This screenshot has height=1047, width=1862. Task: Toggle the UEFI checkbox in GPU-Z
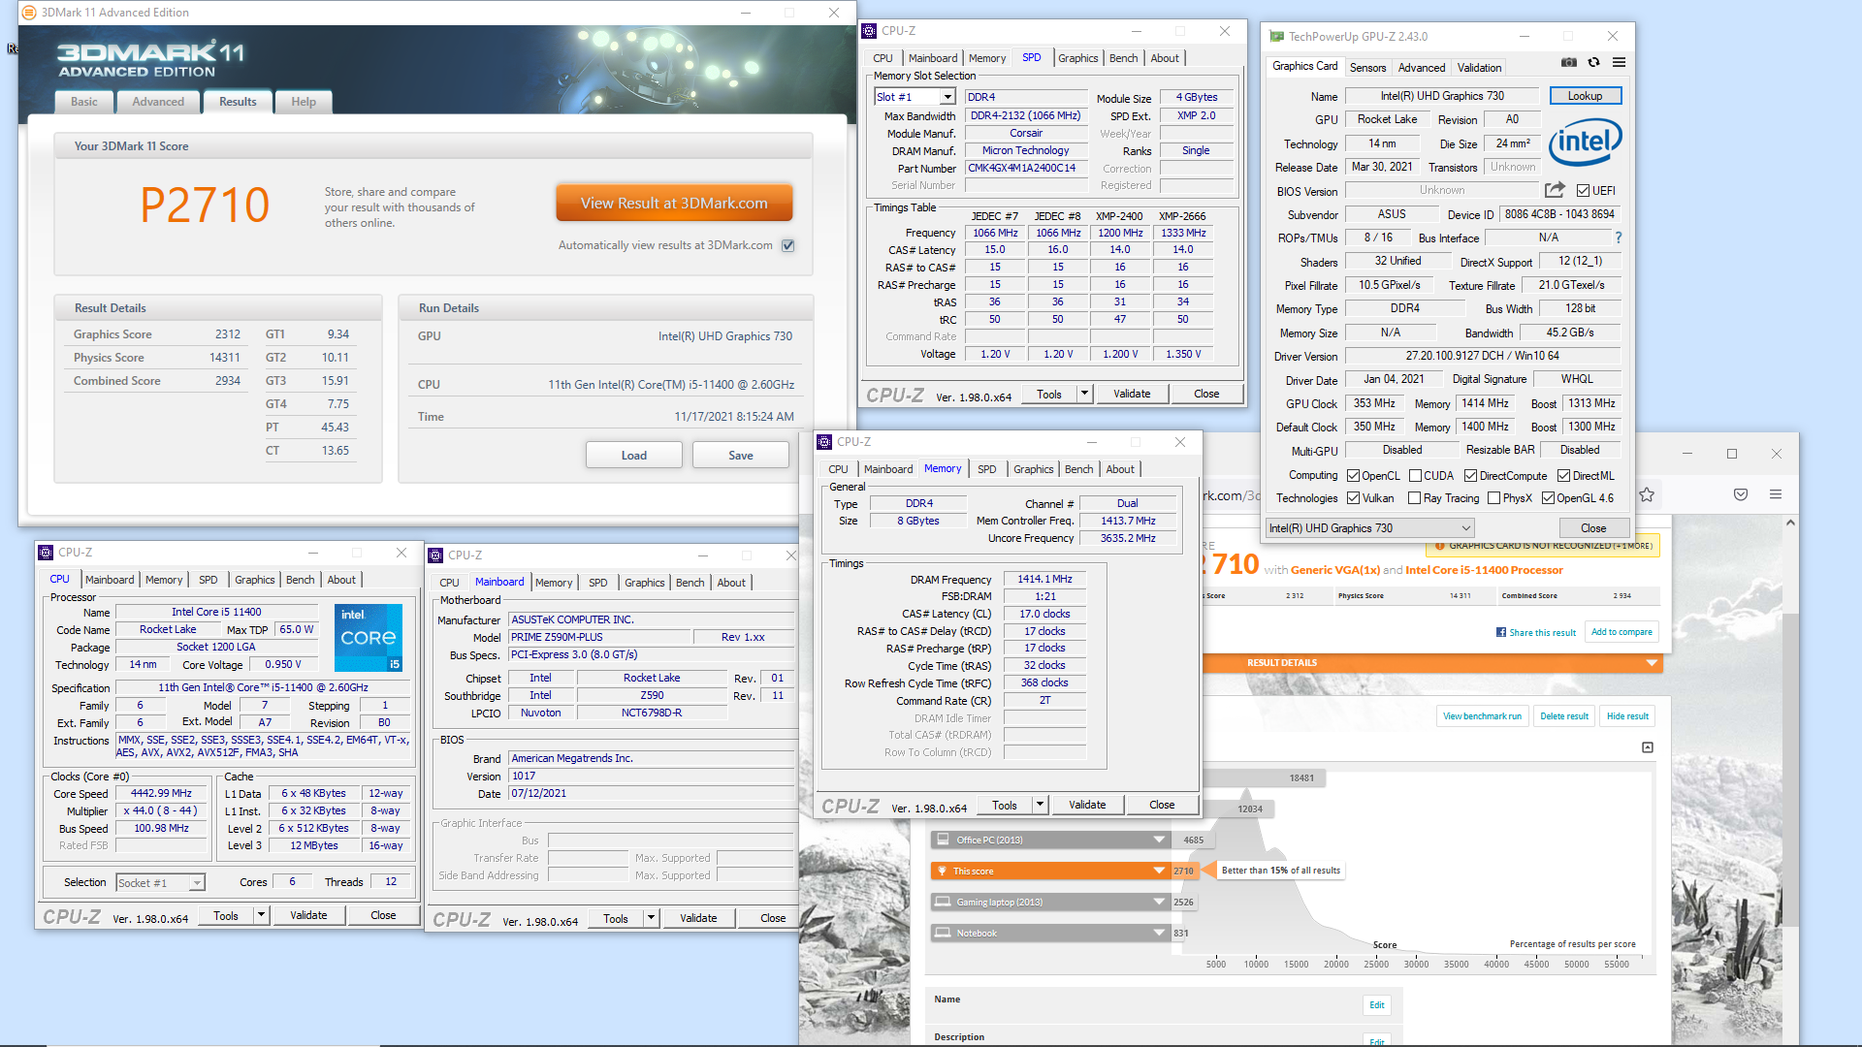coord(1583,191)
